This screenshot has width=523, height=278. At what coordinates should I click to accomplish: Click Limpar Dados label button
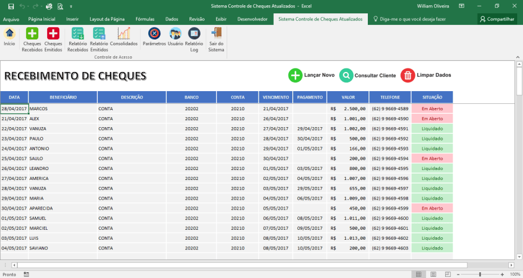click(434, 75)
